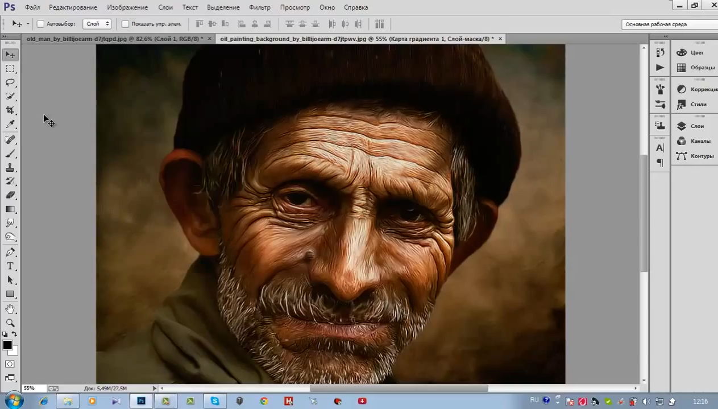Activate the Zoom tool

click(x=10, y=323)
